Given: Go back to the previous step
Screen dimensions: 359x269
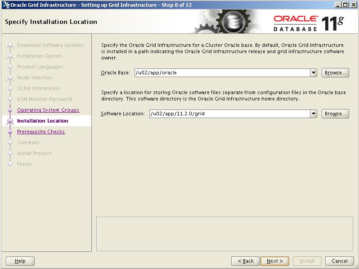Looking at the screenshot, I should 246,261.
